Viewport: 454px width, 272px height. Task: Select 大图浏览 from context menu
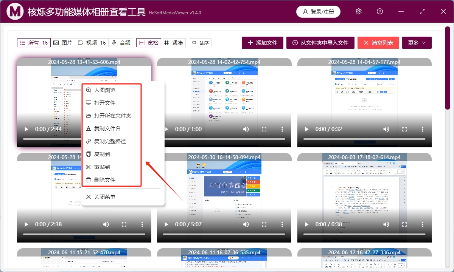tap(104, 90)
